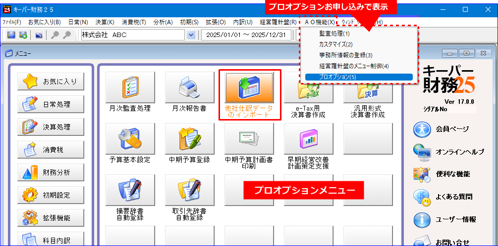The height and width of the screenshot is (246, 498).
Task: Open the 経営羅針盤(R) menu
Action: [278, 22]
